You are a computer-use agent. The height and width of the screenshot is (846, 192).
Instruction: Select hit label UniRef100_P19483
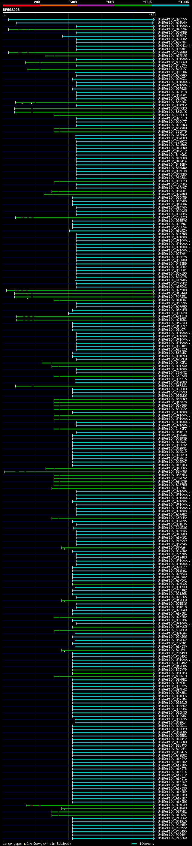(x=172, y=557)
